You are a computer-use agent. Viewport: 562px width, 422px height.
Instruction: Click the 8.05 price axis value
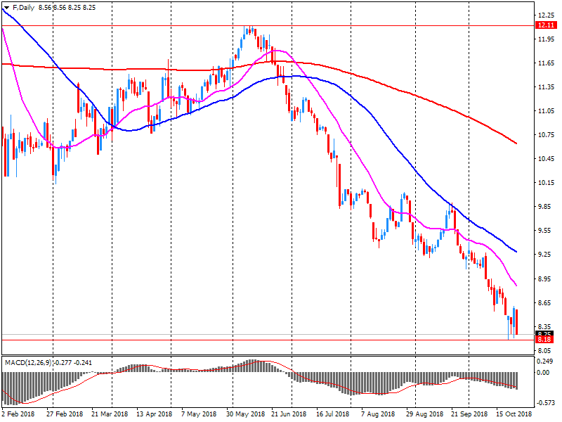coord(547,350)
